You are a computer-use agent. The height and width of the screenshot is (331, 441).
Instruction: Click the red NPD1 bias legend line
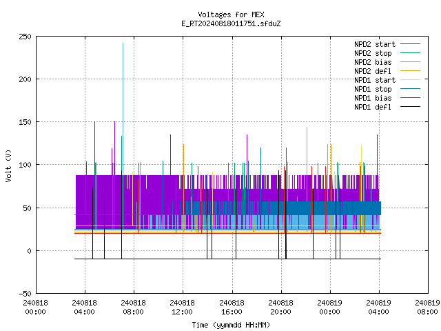(x=410, y=98)
